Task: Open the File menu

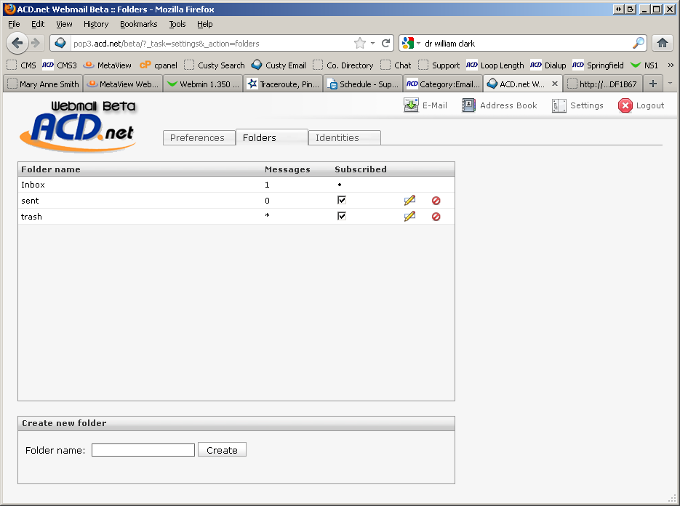Action: (x=14, y=24)
